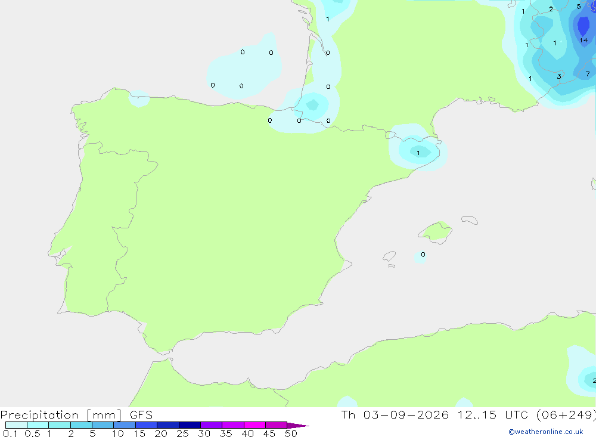Click the '0.1' label on the legend scale
596x437 pixels.
10,433
